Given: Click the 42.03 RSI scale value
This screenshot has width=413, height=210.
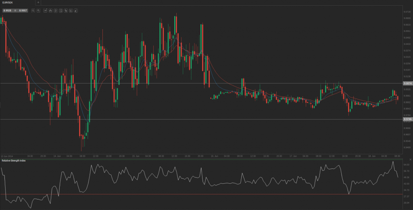Looking at the screenshot, I should pyautogui.click(x=407, y=184).
